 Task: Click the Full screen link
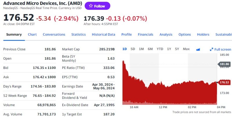222,50
